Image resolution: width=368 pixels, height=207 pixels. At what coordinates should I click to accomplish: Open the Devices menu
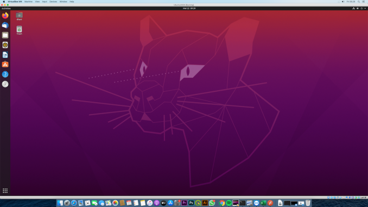[53, 2]
